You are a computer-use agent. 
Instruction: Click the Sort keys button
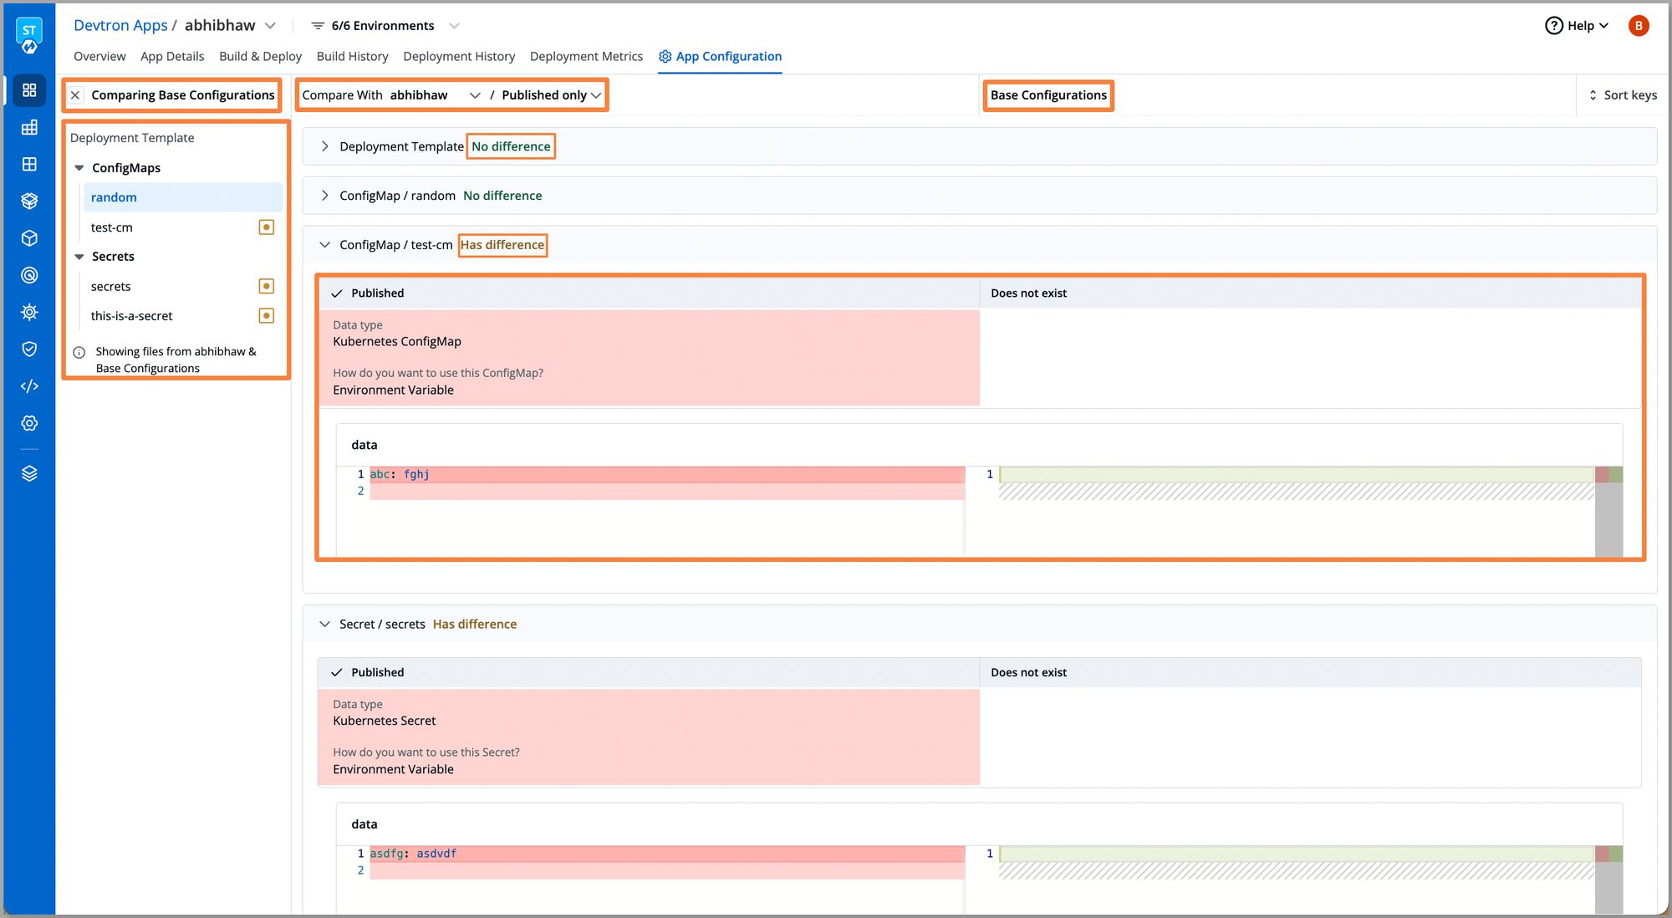(x=1623, y=95)
